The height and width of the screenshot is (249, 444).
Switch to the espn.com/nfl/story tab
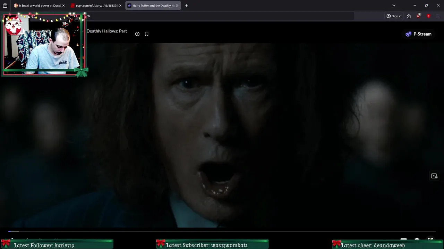point(96,6)
